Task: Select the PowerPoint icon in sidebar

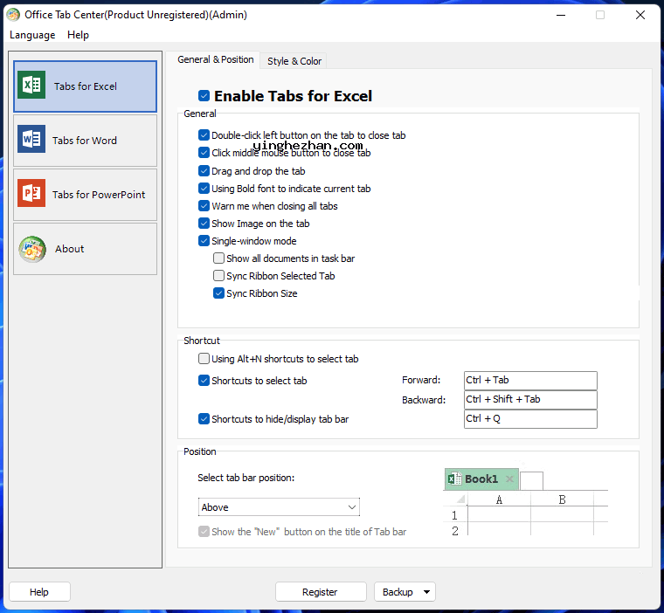Action: (x=31, y=193)
